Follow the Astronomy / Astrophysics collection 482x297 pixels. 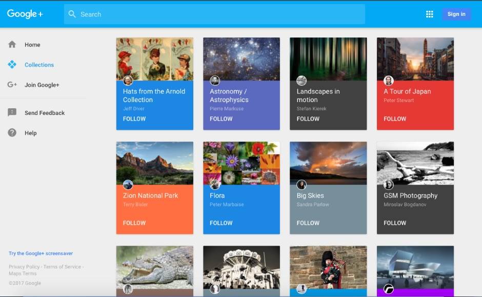(x=221, y=118)
